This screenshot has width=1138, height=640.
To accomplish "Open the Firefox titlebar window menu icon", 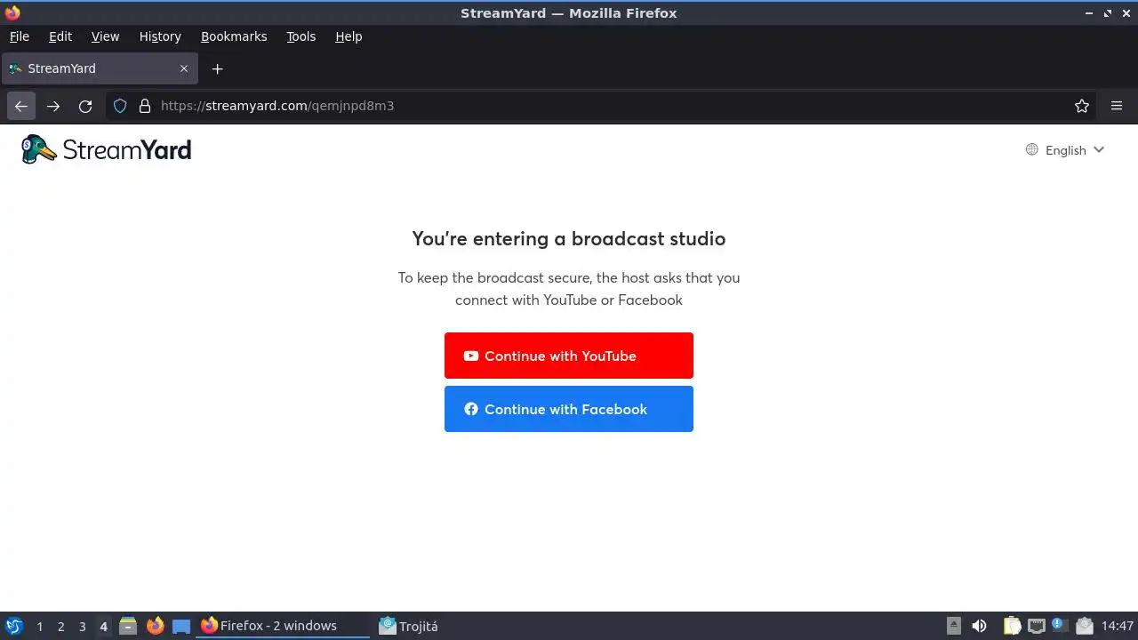I will point(12,13).
